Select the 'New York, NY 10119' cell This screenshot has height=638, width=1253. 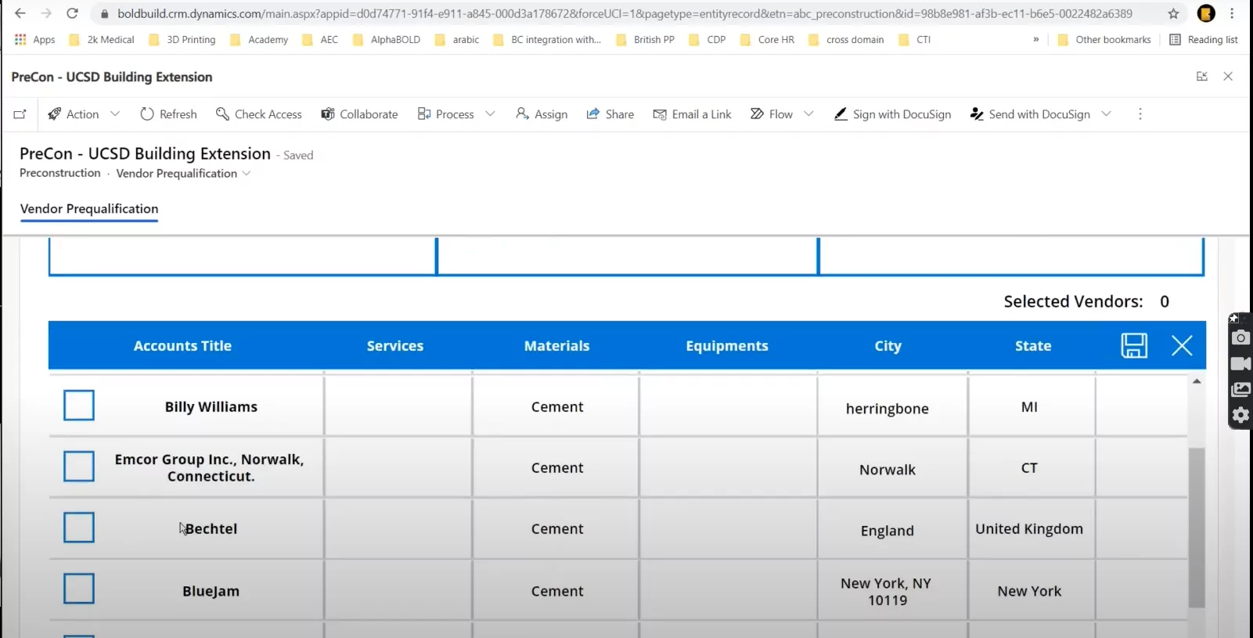coord(886,592)
